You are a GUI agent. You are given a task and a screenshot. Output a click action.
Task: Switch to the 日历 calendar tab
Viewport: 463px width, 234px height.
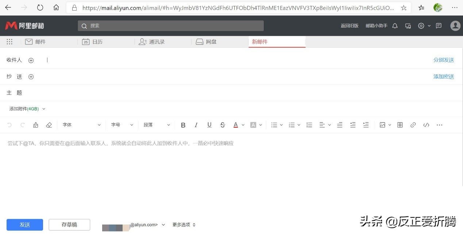(93, 42)
